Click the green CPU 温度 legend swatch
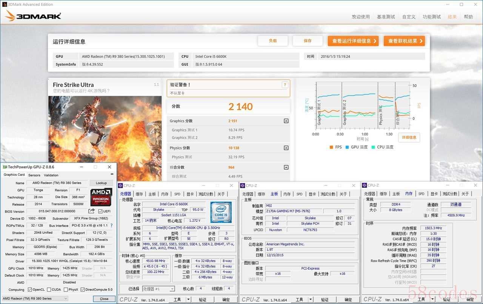Screen dimensions: 483x304 click(373, 147)
